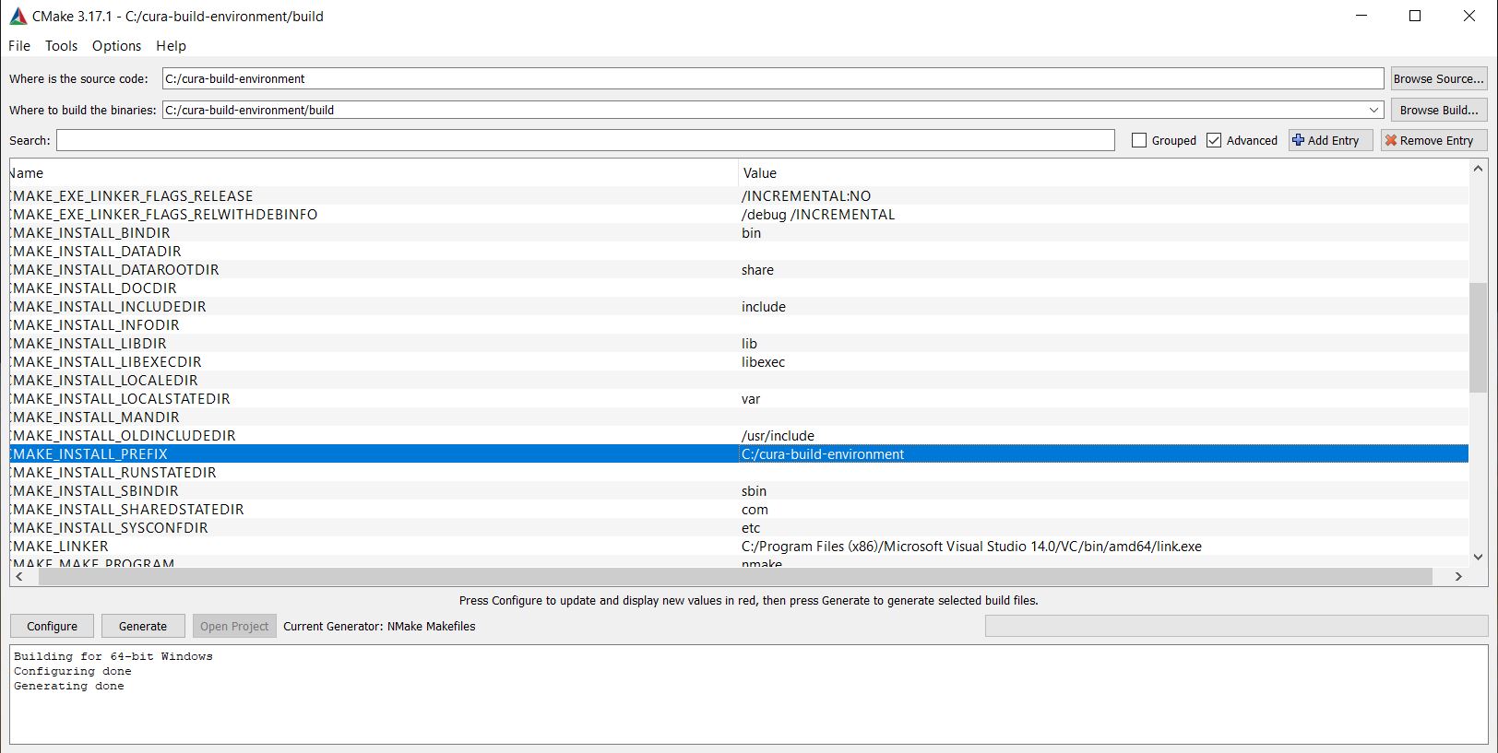
Task: Click the Configure button
Action: 52,626
